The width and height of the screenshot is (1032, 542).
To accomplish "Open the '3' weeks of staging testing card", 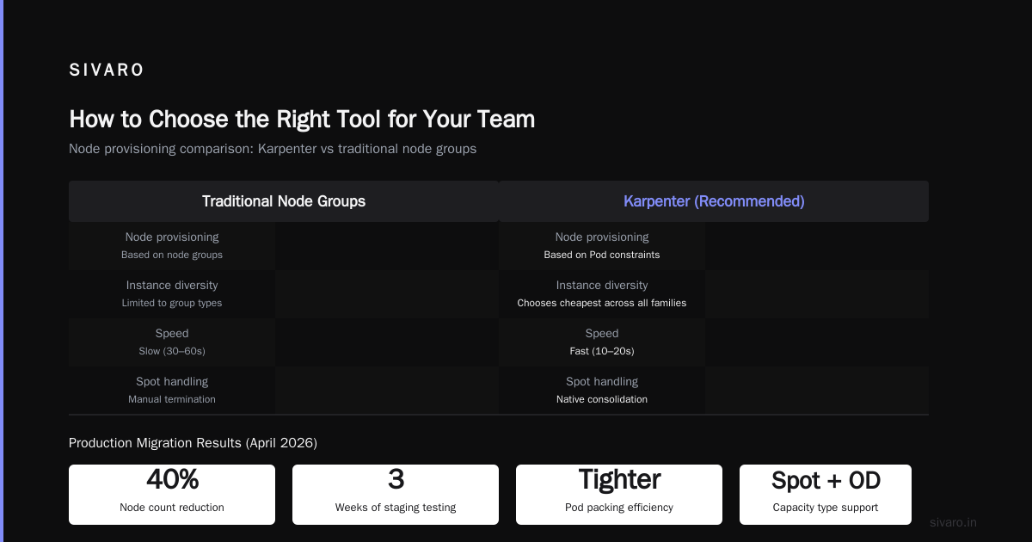I will (396, 495).
